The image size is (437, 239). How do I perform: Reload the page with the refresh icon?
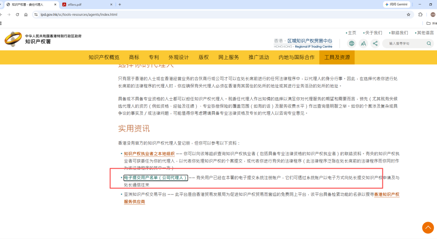[17, 15]
